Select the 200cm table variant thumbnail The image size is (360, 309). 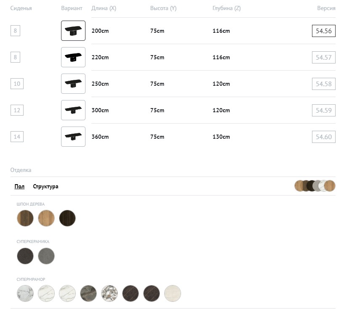click(x=73, y=31)
